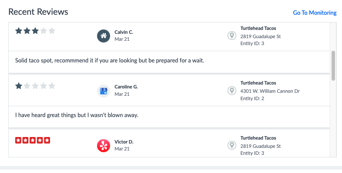Click the Google My Business icon beside Caroline G.
342x173 pixels.
[x=104, y=91]
